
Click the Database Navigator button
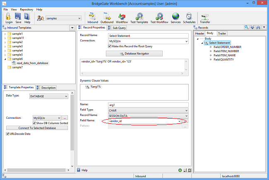(x=134, y=53)
